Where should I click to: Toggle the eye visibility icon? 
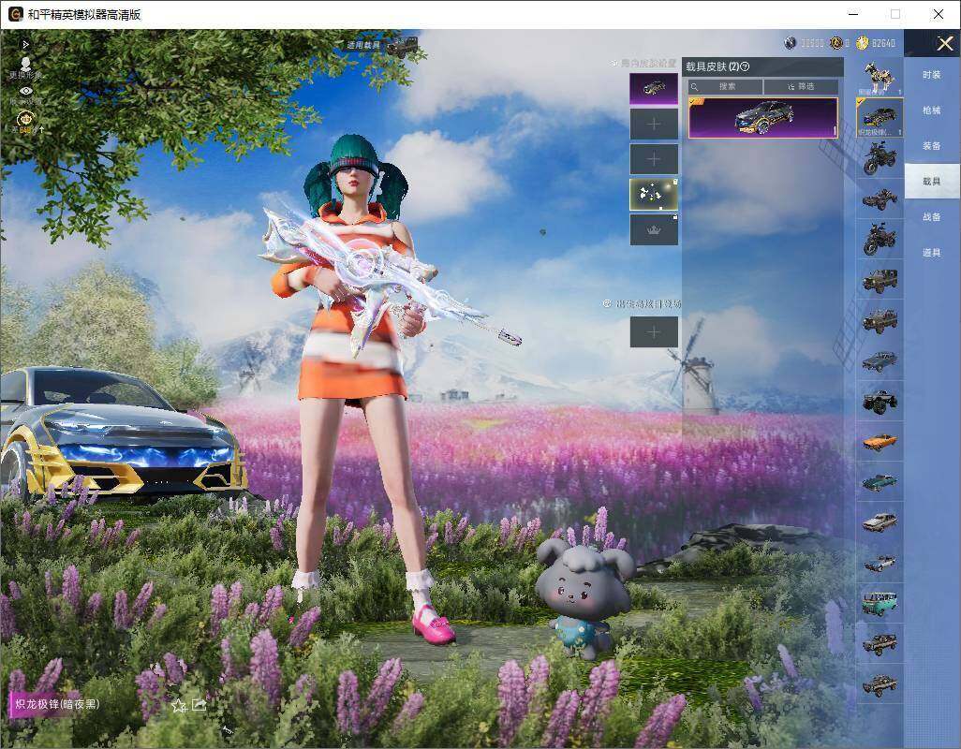pos(25,91)
